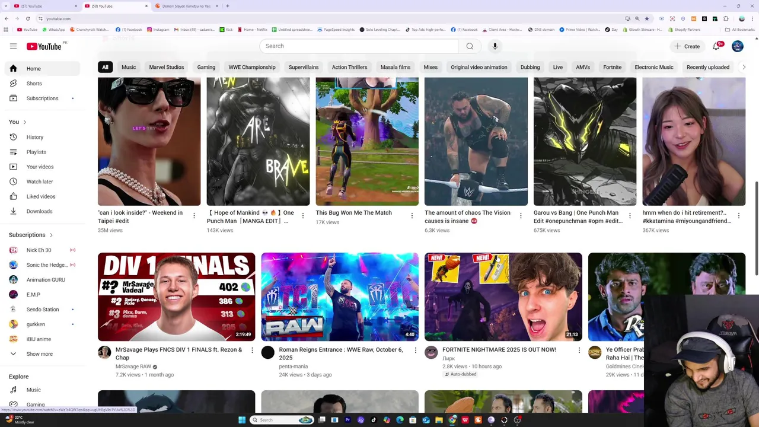
Task: Open options for 'can i look inside' short
Action: [x=194, y=216]
